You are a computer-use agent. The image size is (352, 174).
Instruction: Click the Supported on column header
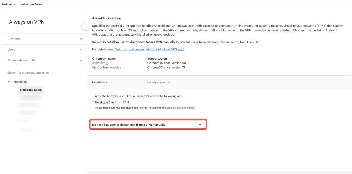pyautogui.click(x=157, y=59)
